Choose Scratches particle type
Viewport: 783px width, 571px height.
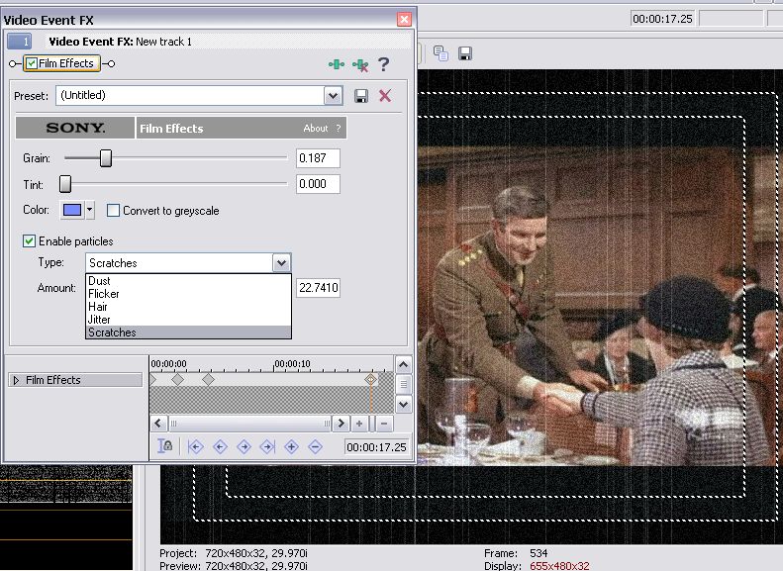[188, 333]
